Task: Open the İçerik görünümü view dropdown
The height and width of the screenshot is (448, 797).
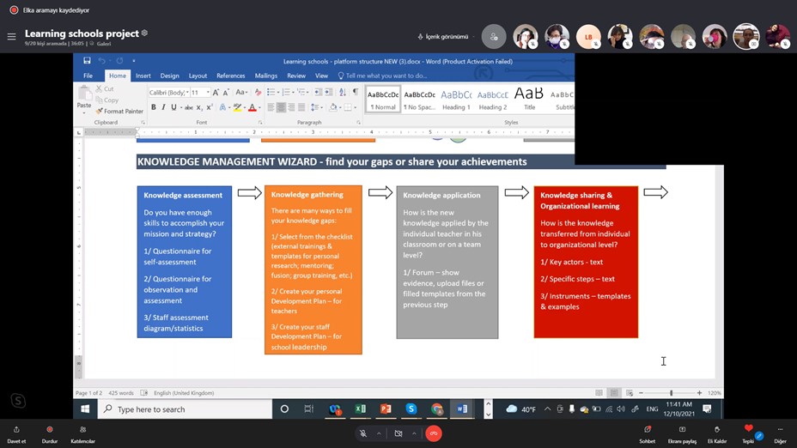Action: [446, 37]
